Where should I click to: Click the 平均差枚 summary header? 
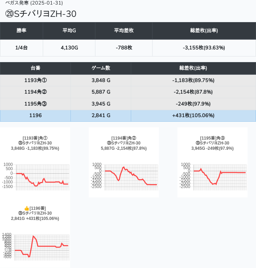(124, 31)
